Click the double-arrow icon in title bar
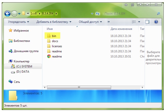Image resolution: width=166 pixels, height=112 pixels. point(126,5)
